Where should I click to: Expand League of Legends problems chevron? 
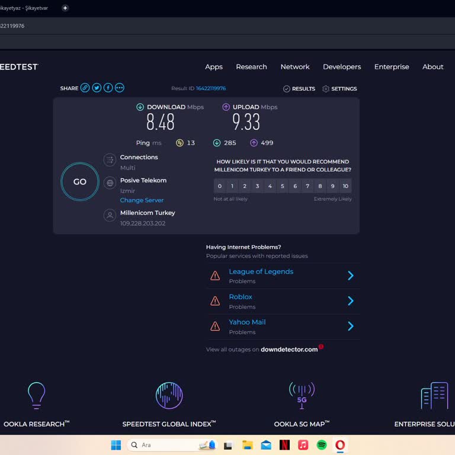tap(351, 275)
